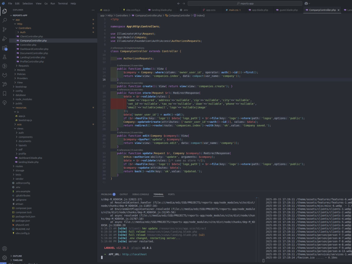The width and height of the screenshot is (352, 264).
Task: Open the File menu
Action: click(x=10, y=4)
